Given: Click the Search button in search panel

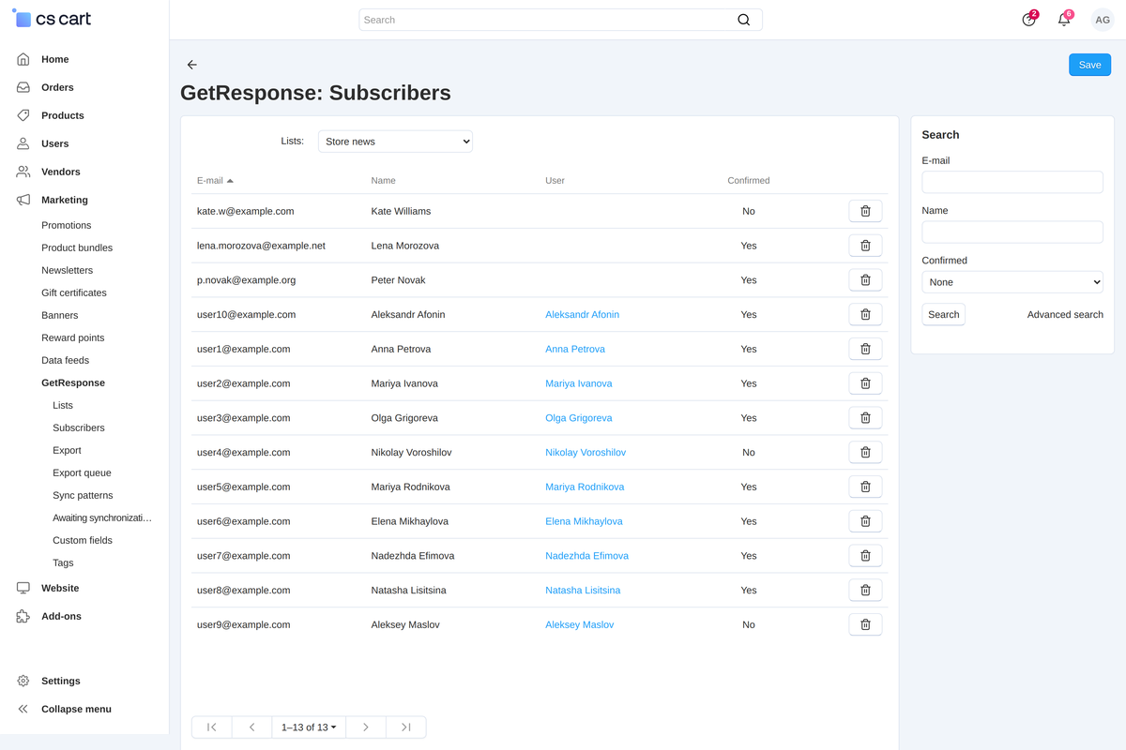Looking at the screenshot, I should point(943,315).
